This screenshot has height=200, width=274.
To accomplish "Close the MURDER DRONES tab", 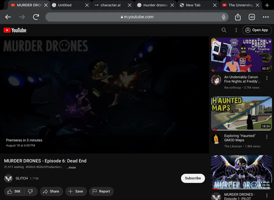I will [x=46, y=5].
